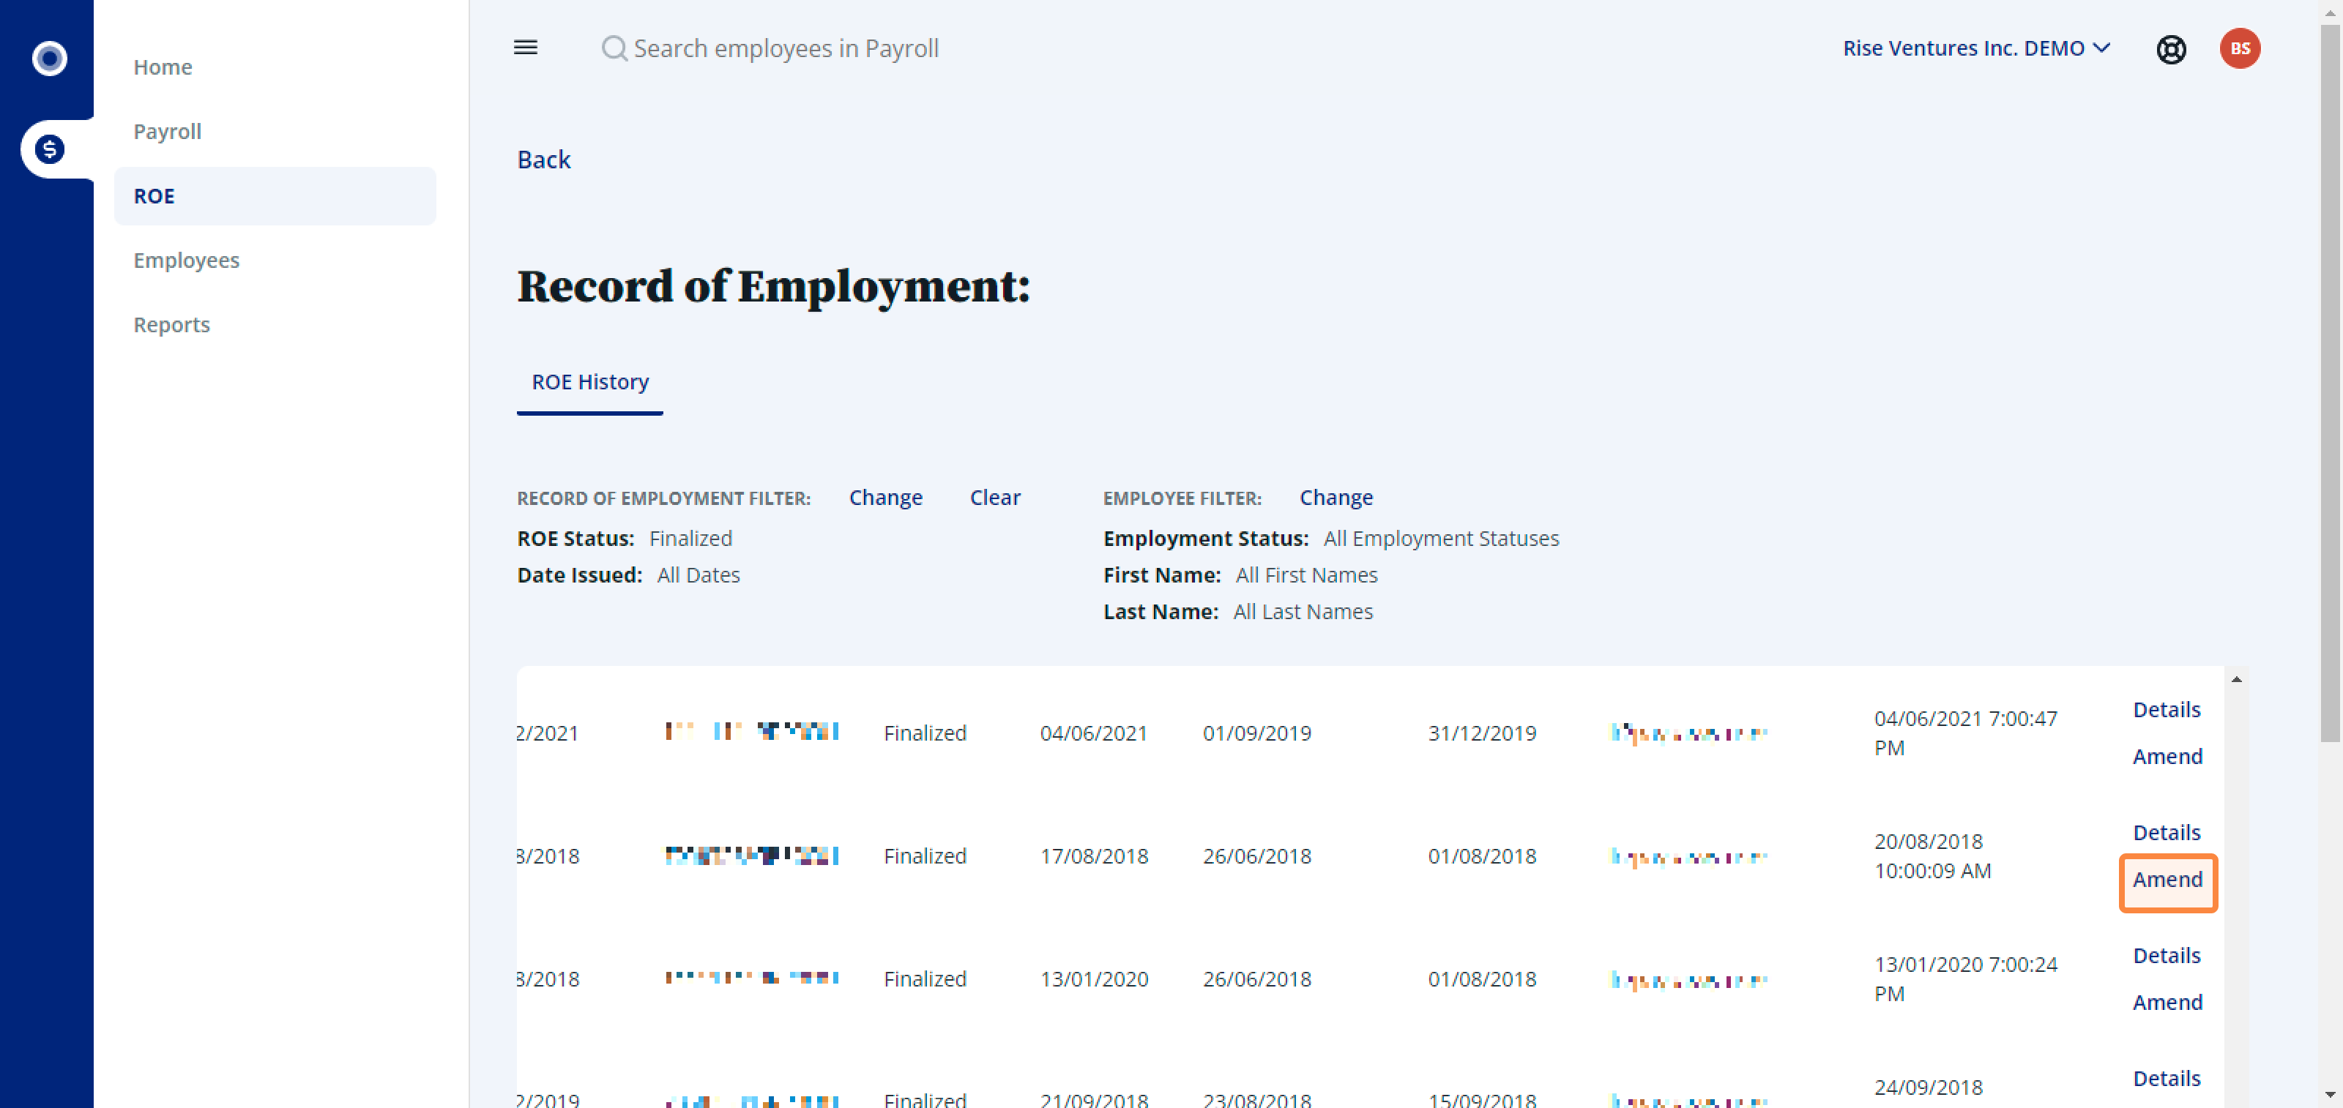Select ROE in the side menu

coord(275,196)
